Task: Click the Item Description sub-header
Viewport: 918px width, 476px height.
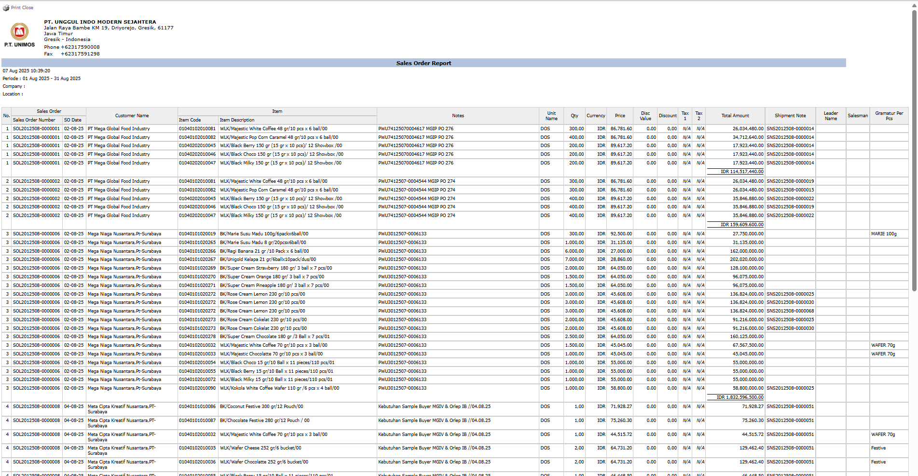Action: 237,120
